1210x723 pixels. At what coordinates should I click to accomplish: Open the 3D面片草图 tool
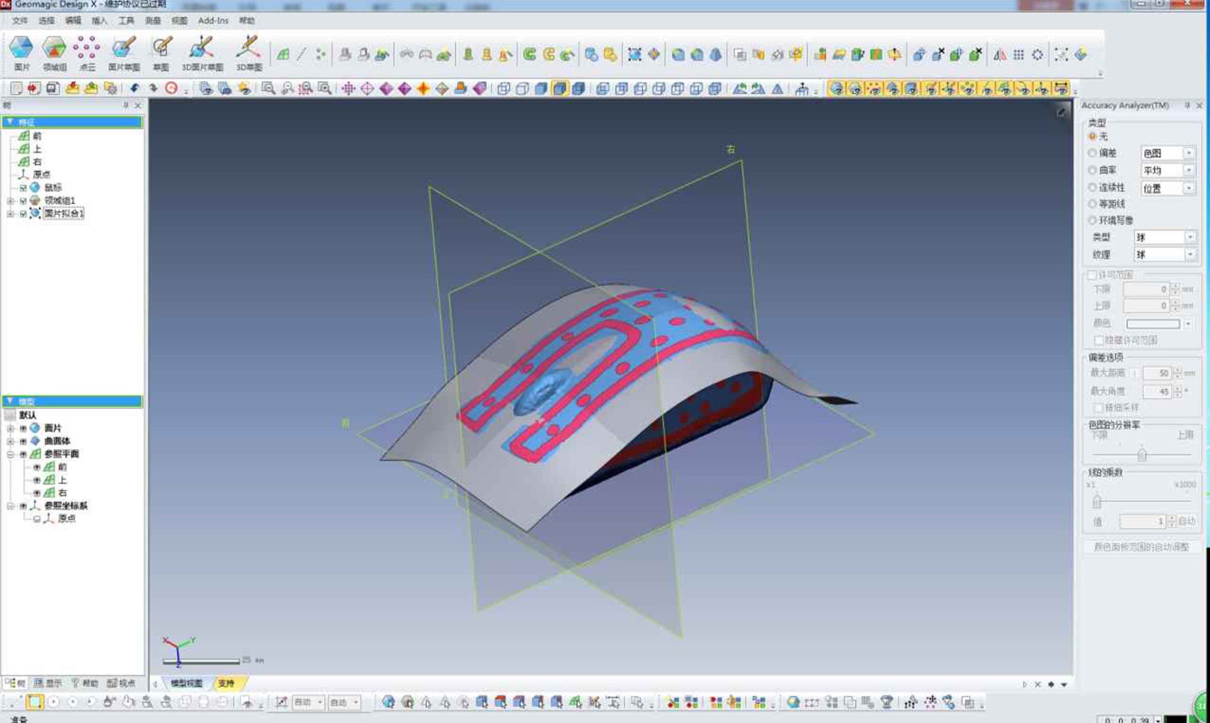(x=201, y=52)
